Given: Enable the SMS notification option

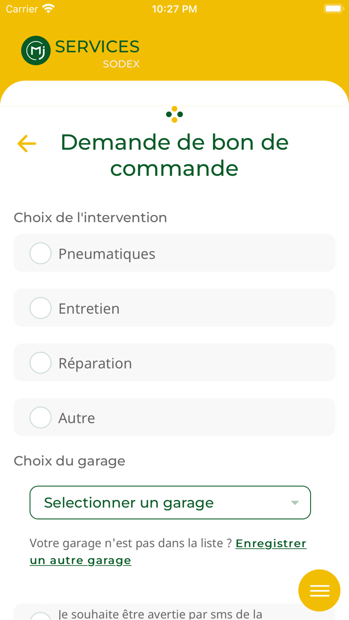Looking at the screenshot, I should [40, 616].
